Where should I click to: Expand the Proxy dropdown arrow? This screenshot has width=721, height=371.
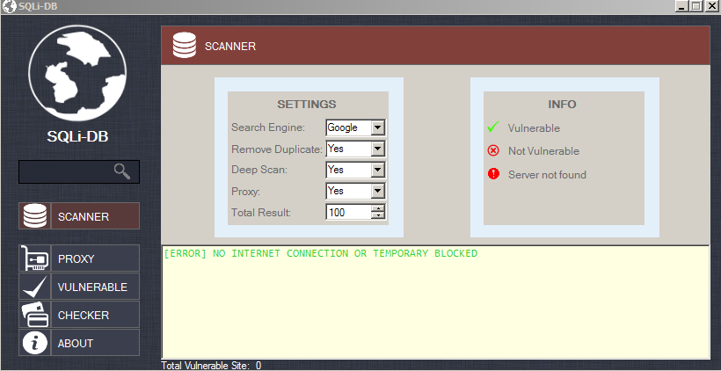click(377, 192)
